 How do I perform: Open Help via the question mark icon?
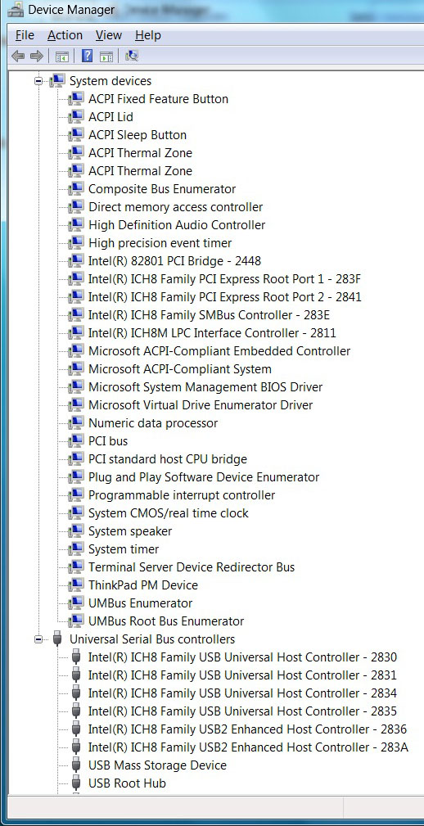[x=88, y=56]
